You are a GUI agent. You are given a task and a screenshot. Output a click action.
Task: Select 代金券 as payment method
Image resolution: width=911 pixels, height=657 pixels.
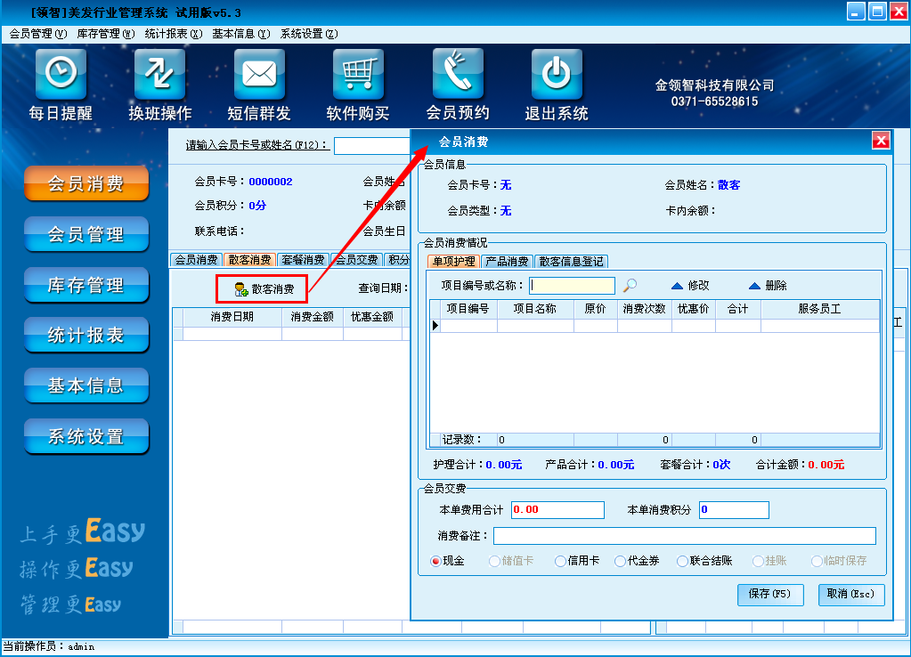coord(621,561)
